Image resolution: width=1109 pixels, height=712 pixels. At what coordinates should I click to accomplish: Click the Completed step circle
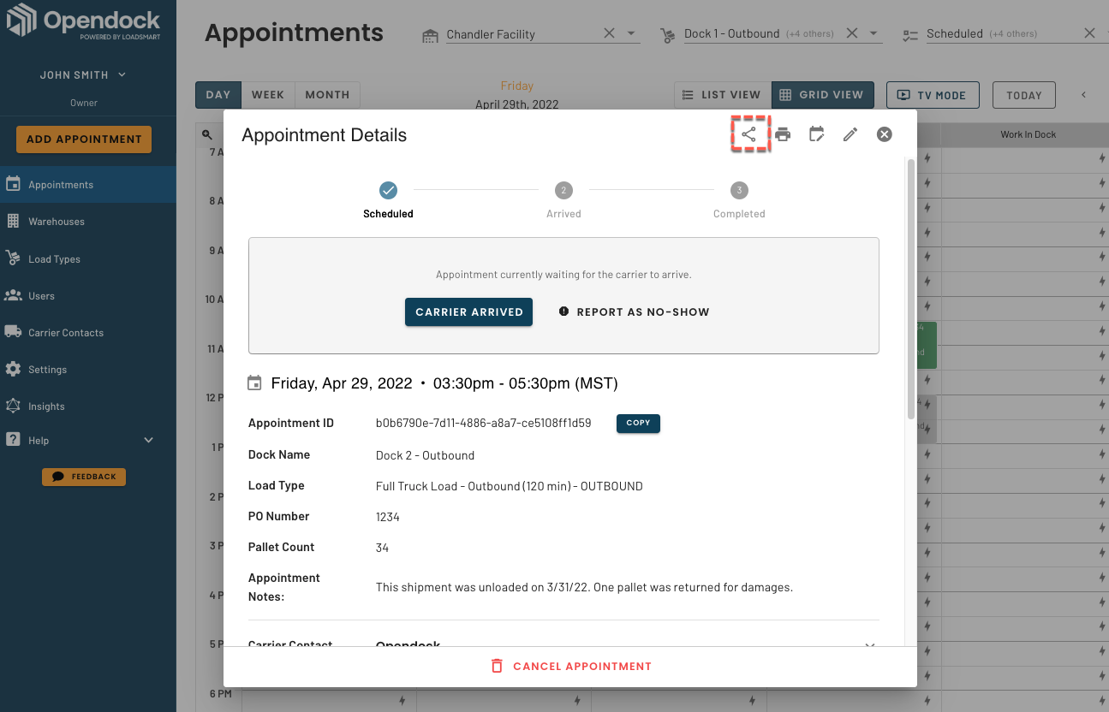click(739, 190)
